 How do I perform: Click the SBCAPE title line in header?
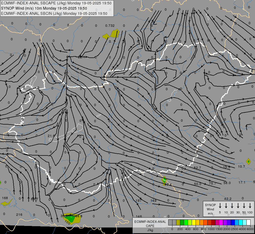coord(56,3)
